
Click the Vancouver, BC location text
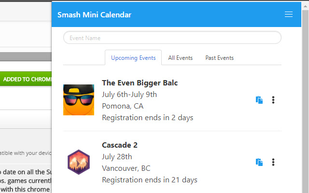coord(126,168)
